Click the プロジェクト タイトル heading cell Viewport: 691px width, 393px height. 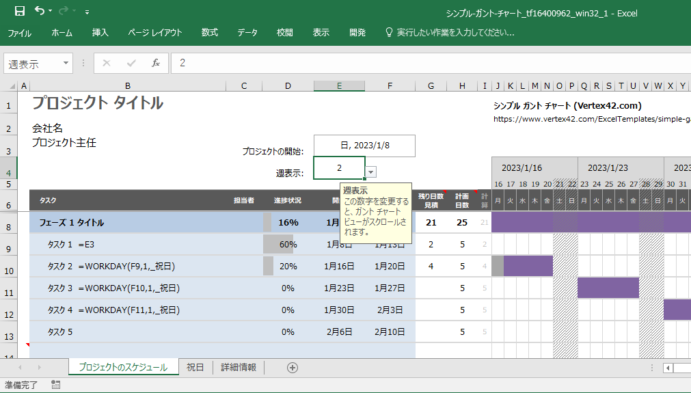click(98, 103)
